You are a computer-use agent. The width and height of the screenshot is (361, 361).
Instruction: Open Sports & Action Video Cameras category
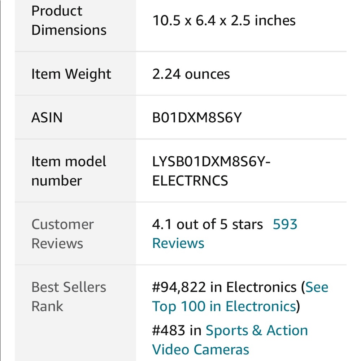point(230,340)
